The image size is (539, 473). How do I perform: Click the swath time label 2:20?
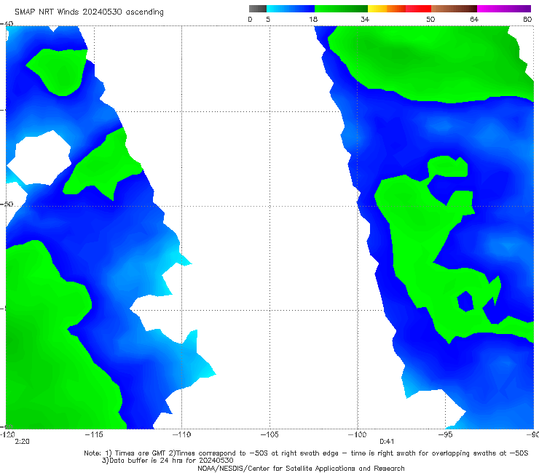(x=22, y=442)
